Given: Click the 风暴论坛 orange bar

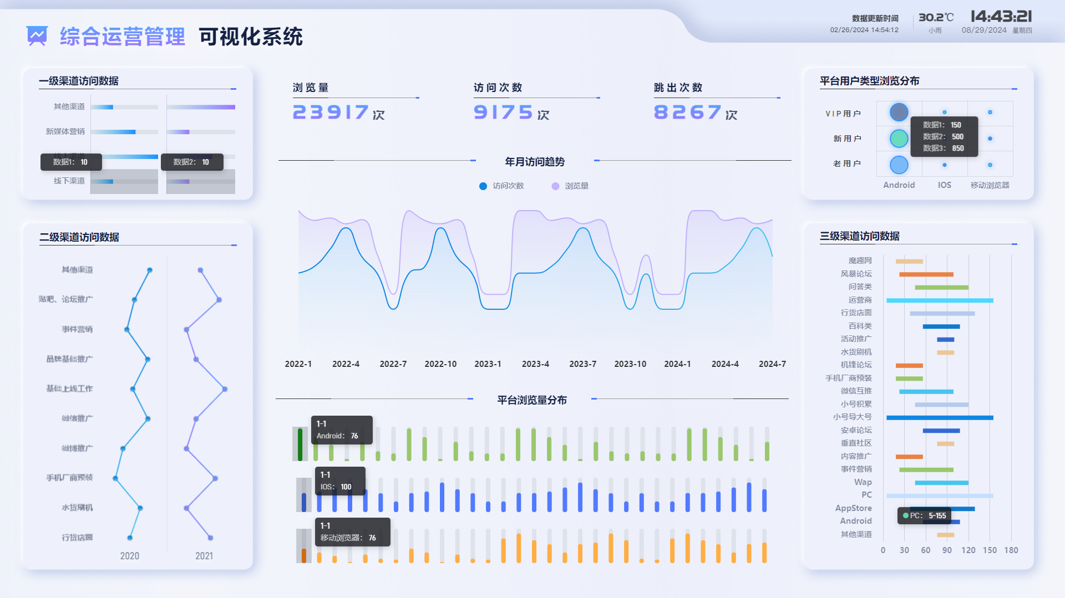Looking at the screenshot, I should tap(926, 274).
